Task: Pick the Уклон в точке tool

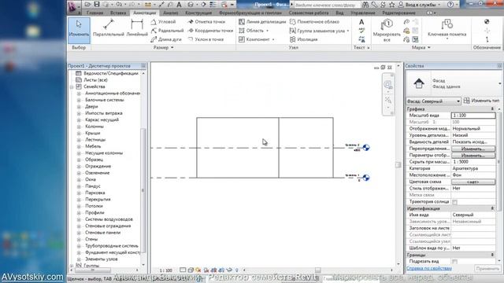Action: click(206, 39)
